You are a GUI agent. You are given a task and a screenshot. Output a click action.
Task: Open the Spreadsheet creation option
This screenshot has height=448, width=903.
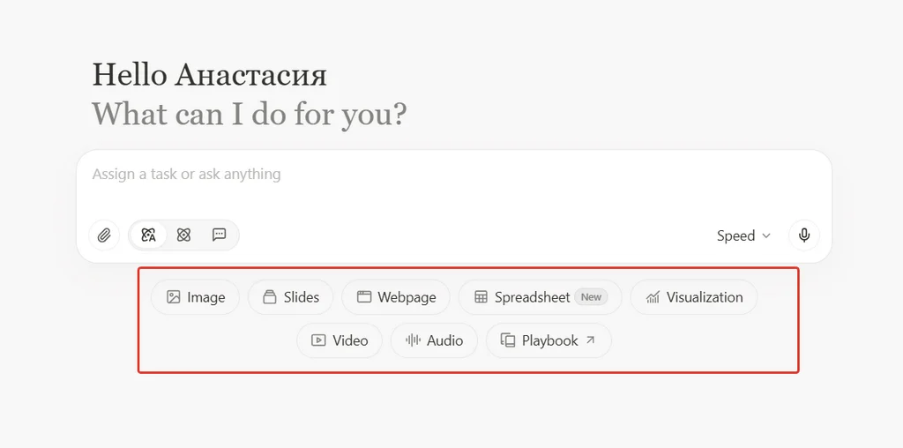pyautogui.click(x=532, y=297)
